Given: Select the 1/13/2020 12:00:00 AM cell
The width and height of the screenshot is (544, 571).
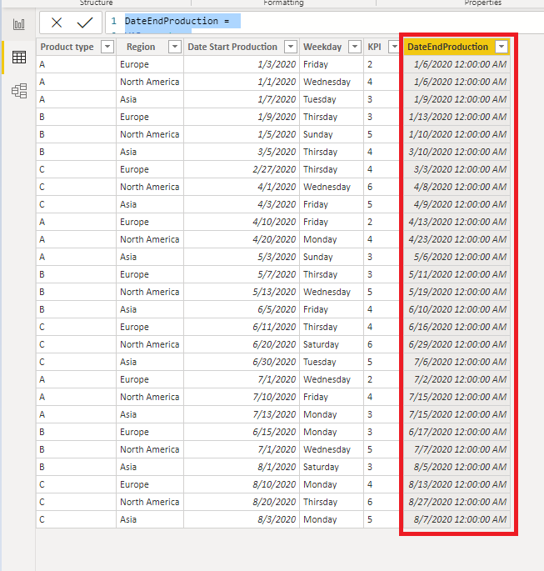Looking at the screenshot, I should [x=457, y=117].
